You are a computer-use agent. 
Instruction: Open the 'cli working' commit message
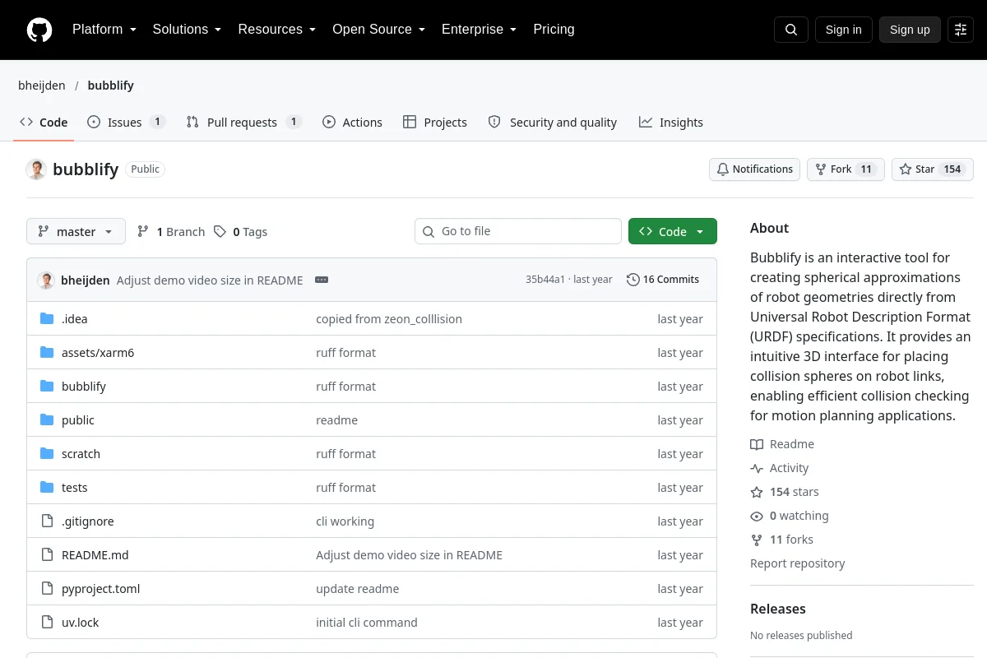click(345, 521)
